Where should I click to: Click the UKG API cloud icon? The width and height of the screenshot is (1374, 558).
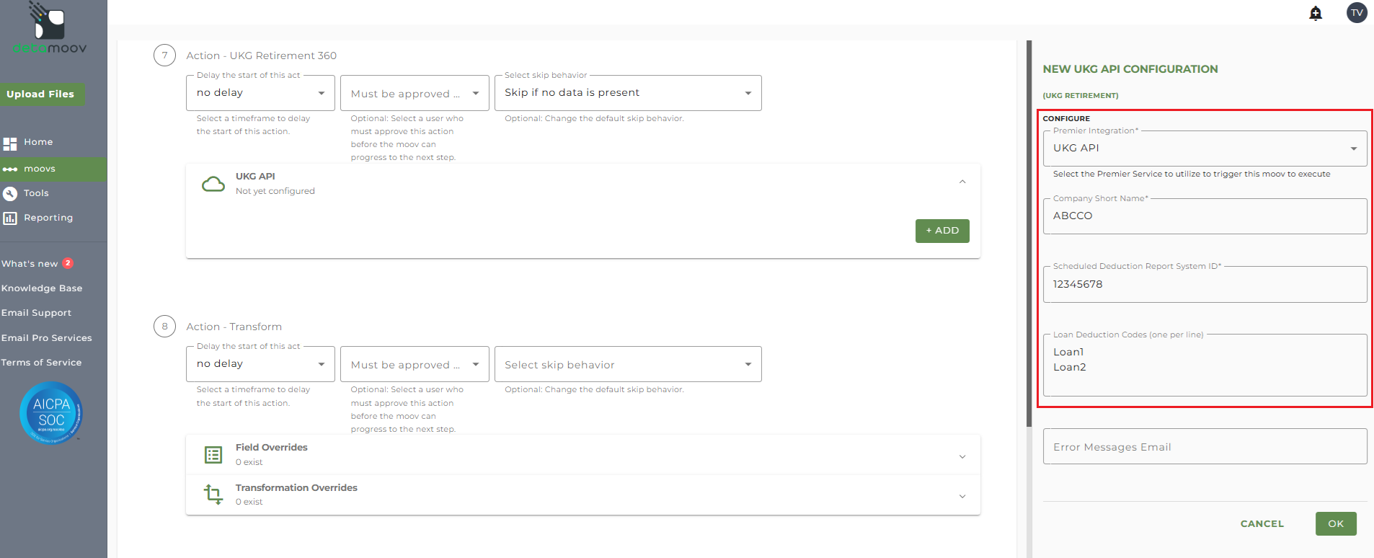213,184
